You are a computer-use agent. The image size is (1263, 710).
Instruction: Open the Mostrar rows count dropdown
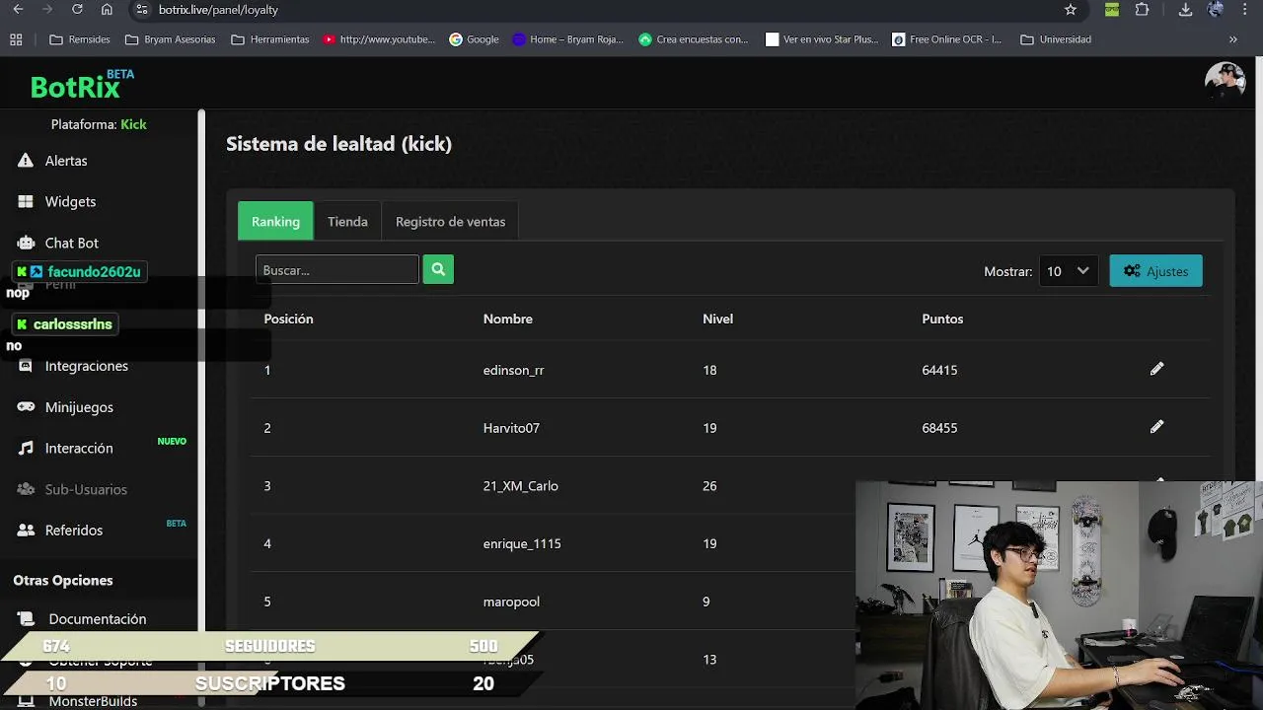1069,271
